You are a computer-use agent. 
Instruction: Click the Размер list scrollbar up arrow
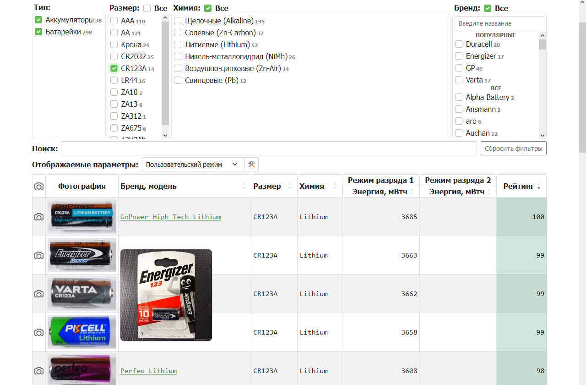click(x=165, y=18)
